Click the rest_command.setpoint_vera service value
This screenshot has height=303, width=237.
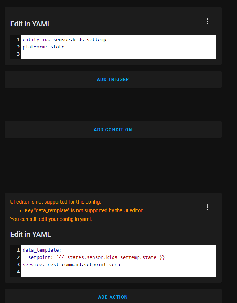[x=84, y=264]
